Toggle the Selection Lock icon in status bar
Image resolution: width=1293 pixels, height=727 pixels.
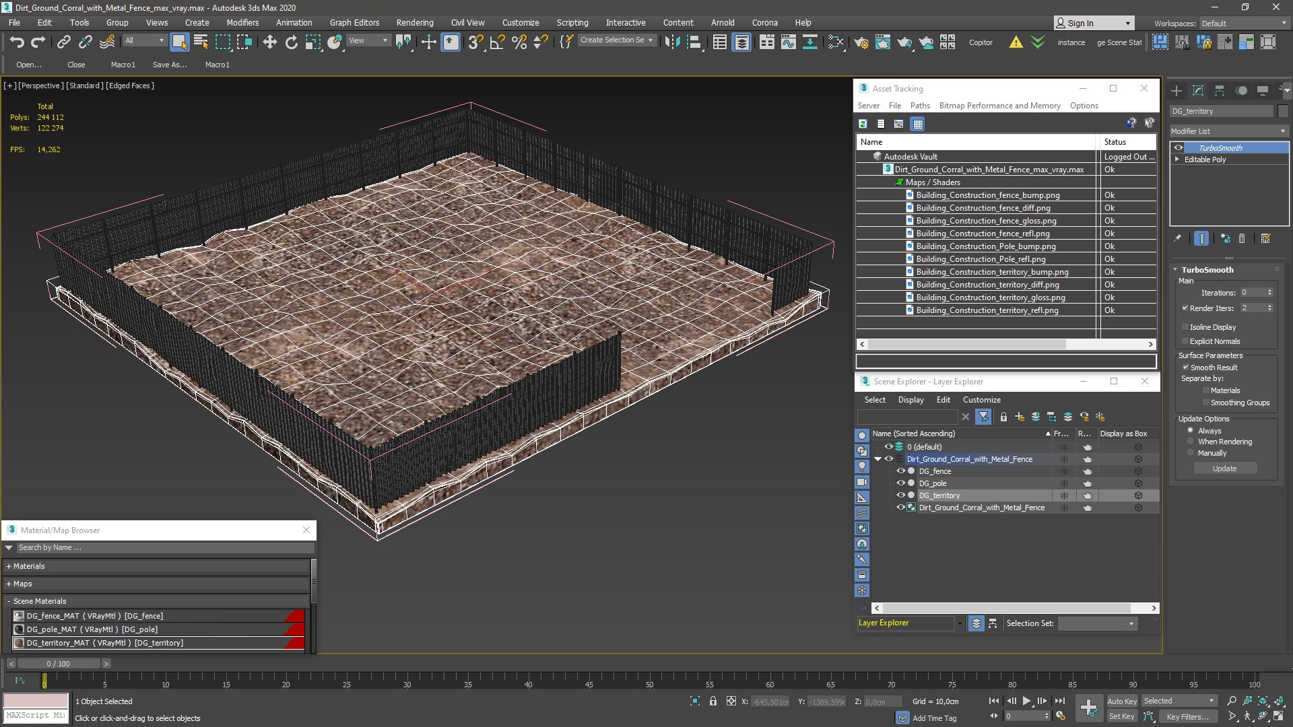[x=713, y=701]
